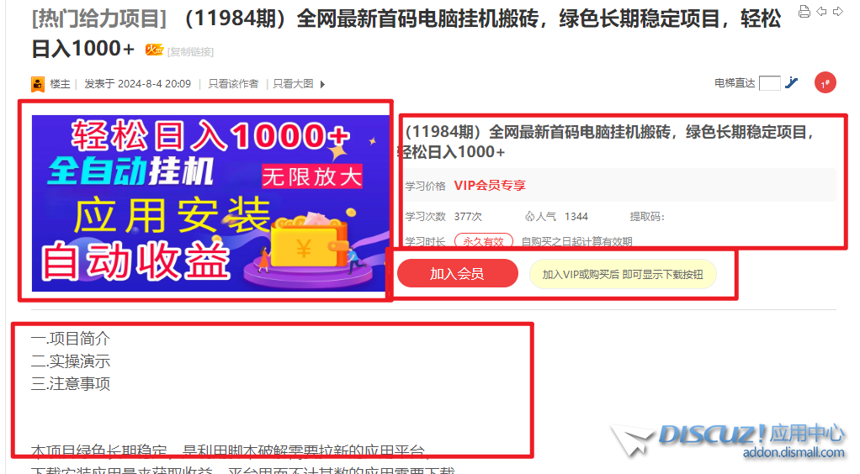
Task: Select 只看大图 view option
Action: (x=293, y=84)
